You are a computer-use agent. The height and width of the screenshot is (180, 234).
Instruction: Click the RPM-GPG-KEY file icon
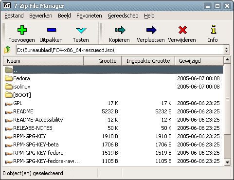(x=9, y=137)
